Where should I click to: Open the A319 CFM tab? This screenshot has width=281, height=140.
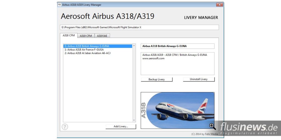[x=86, y=36]
